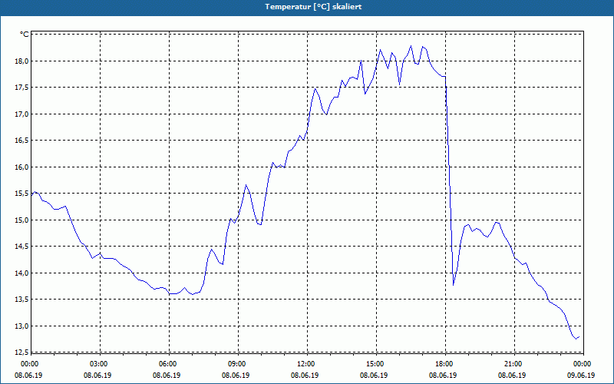Pick the 18:00 time label
This screenshot has height=384, width=614.
click(x=445, y=364)
